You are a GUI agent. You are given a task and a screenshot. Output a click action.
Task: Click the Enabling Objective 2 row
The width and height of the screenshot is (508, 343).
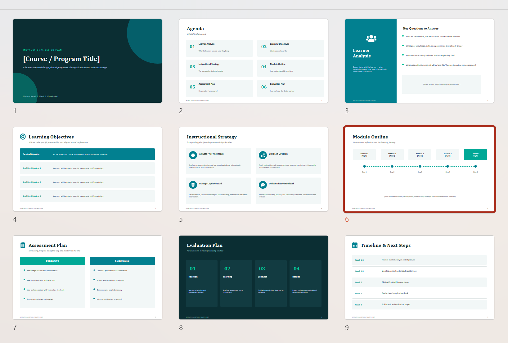[x=87, y=182]
